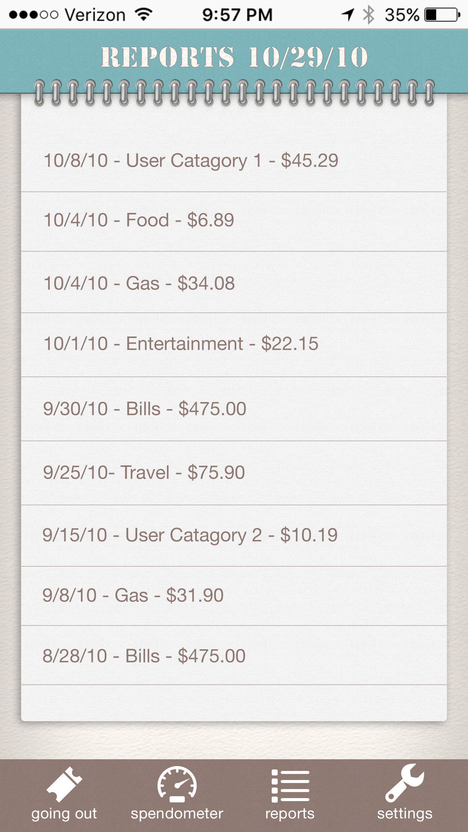Tap the going out ticket icon
468x832 pixels.
click(64, 785)
